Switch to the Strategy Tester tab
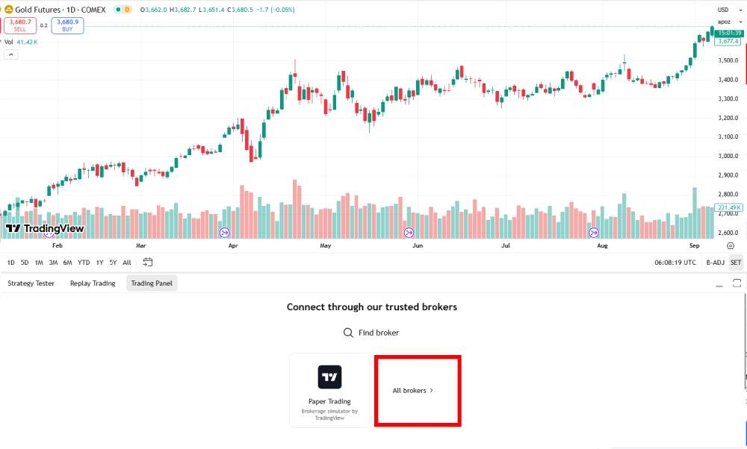 click(x=30, y=283)
